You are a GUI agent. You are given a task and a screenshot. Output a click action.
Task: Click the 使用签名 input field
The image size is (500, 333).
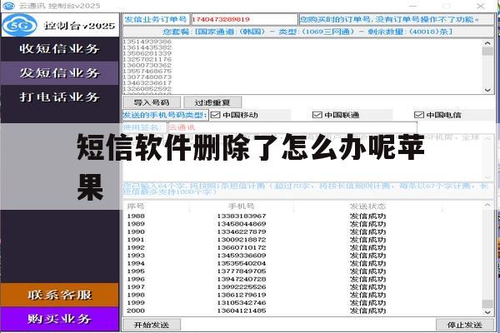(292, 127)
